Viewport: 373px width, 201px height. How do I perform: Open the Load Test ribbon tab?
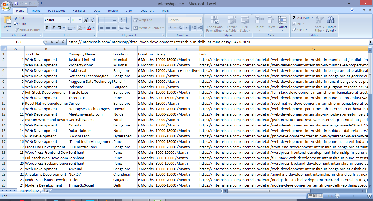(147, 11)
